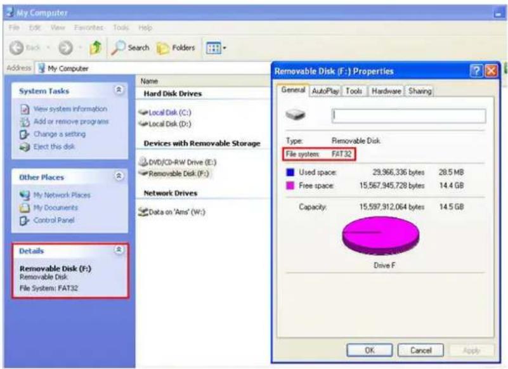This screenshot has height=369, width=508.
Task: Click Add or remove programs link
Action: pyautogui.click(x=71, y=122)
